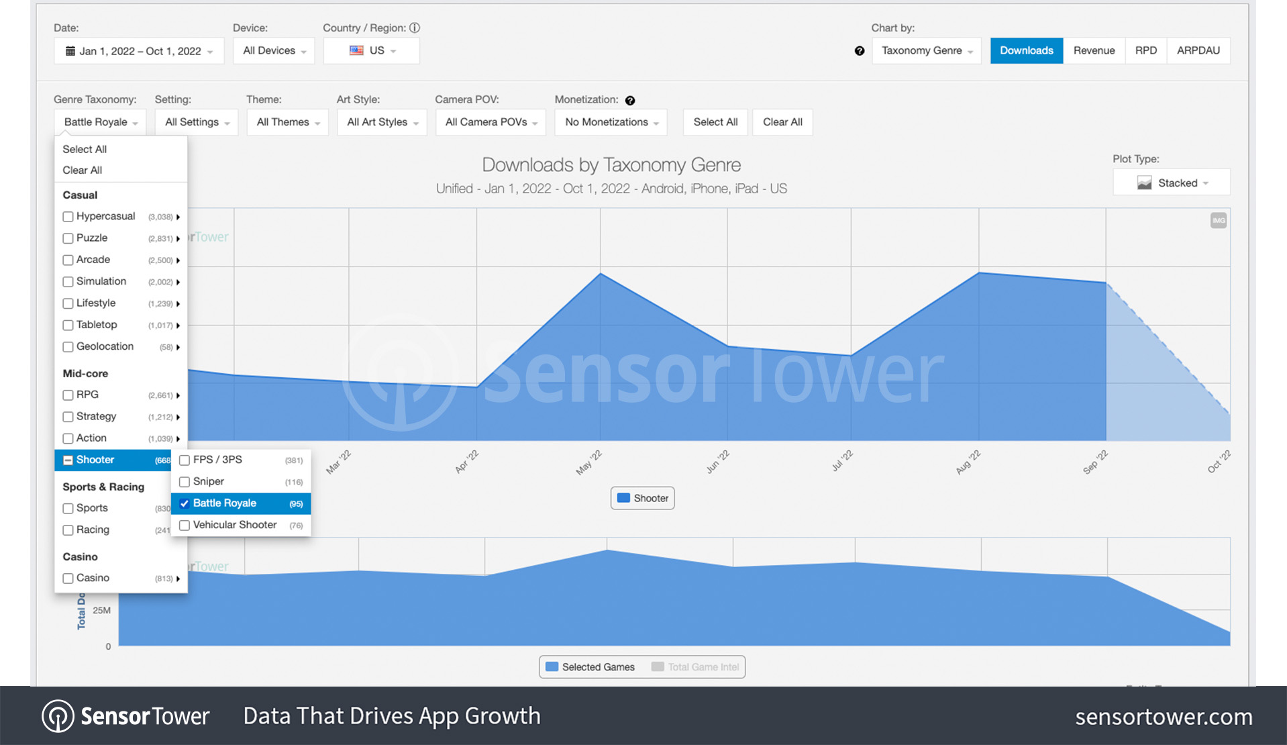This screenshot has height=745, width=1287.
Task: Open the Date range dropdown
Action: click(139, 51)
